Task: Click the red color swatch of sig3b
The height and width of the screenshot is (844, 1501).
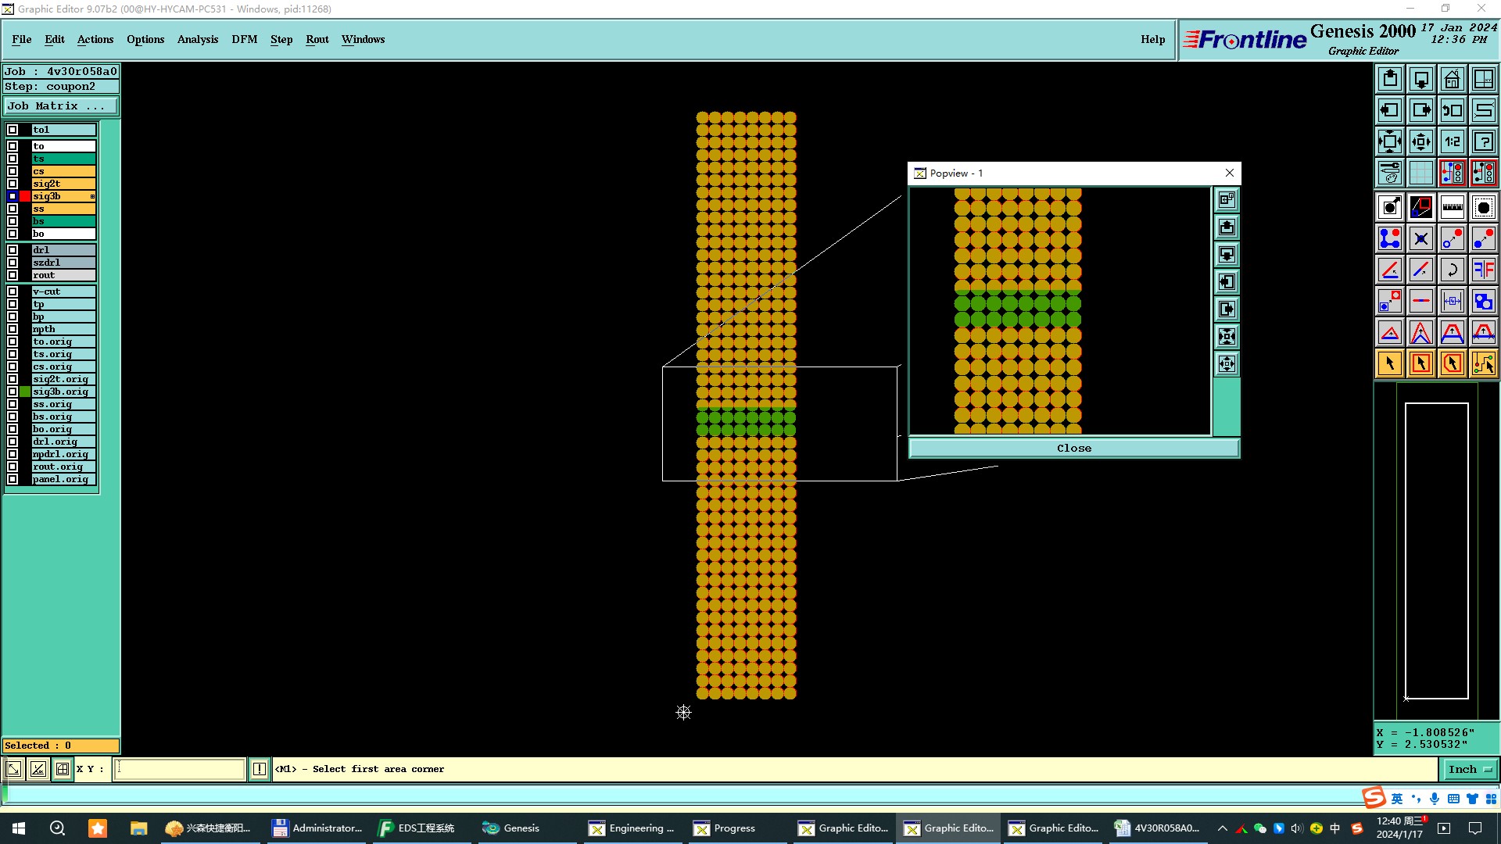Action: (x=25, y=196)
